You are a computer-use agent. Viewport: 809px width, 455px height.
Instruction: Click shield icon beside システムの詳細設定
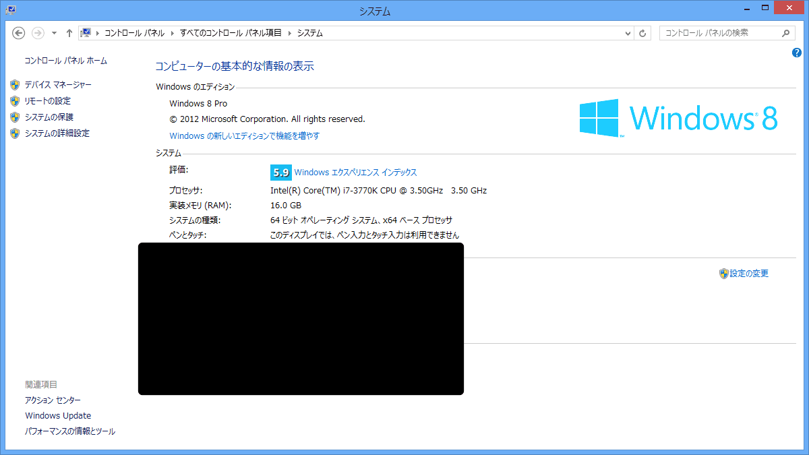click(15, 133)
